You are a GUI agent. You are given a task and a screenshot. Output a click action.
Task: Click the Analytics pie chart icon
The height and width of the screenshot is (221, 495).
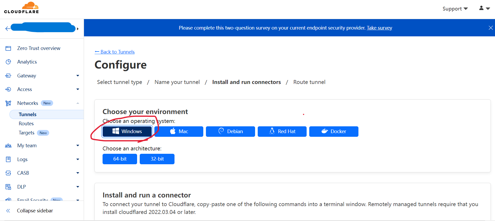pyautogui.click(x=8, y=62)
